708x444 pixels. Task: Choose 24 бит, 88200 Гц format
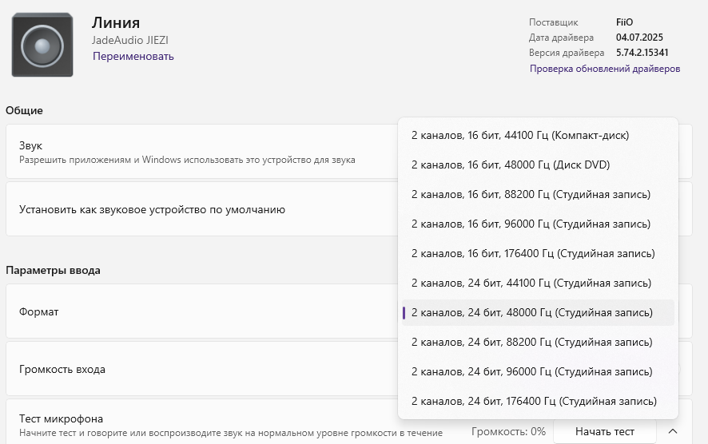[x=531, y=343]
